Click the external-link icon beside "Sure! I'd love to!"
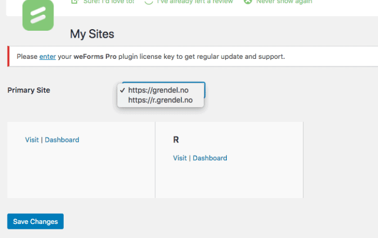Screen dimensions: 378x238 coord(75,2)
